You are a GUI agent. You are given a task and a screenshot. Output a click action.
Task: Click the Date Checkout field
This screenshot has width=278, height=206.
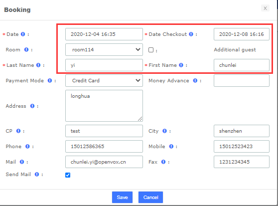point(242,34)
